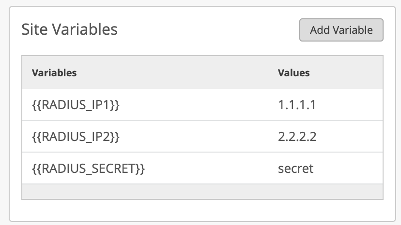Select the {{RADIUS_SECRET}} variable name

coord(89,169)
